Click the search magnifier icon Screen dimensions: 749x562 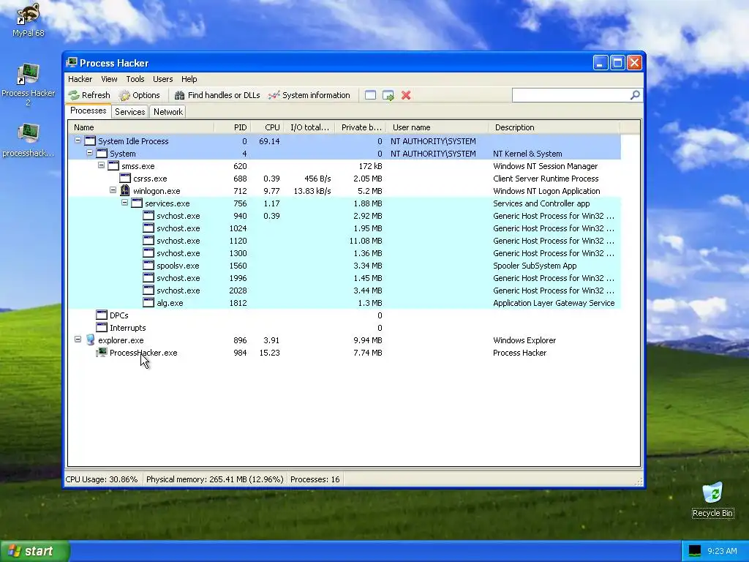tap(635, 95)
